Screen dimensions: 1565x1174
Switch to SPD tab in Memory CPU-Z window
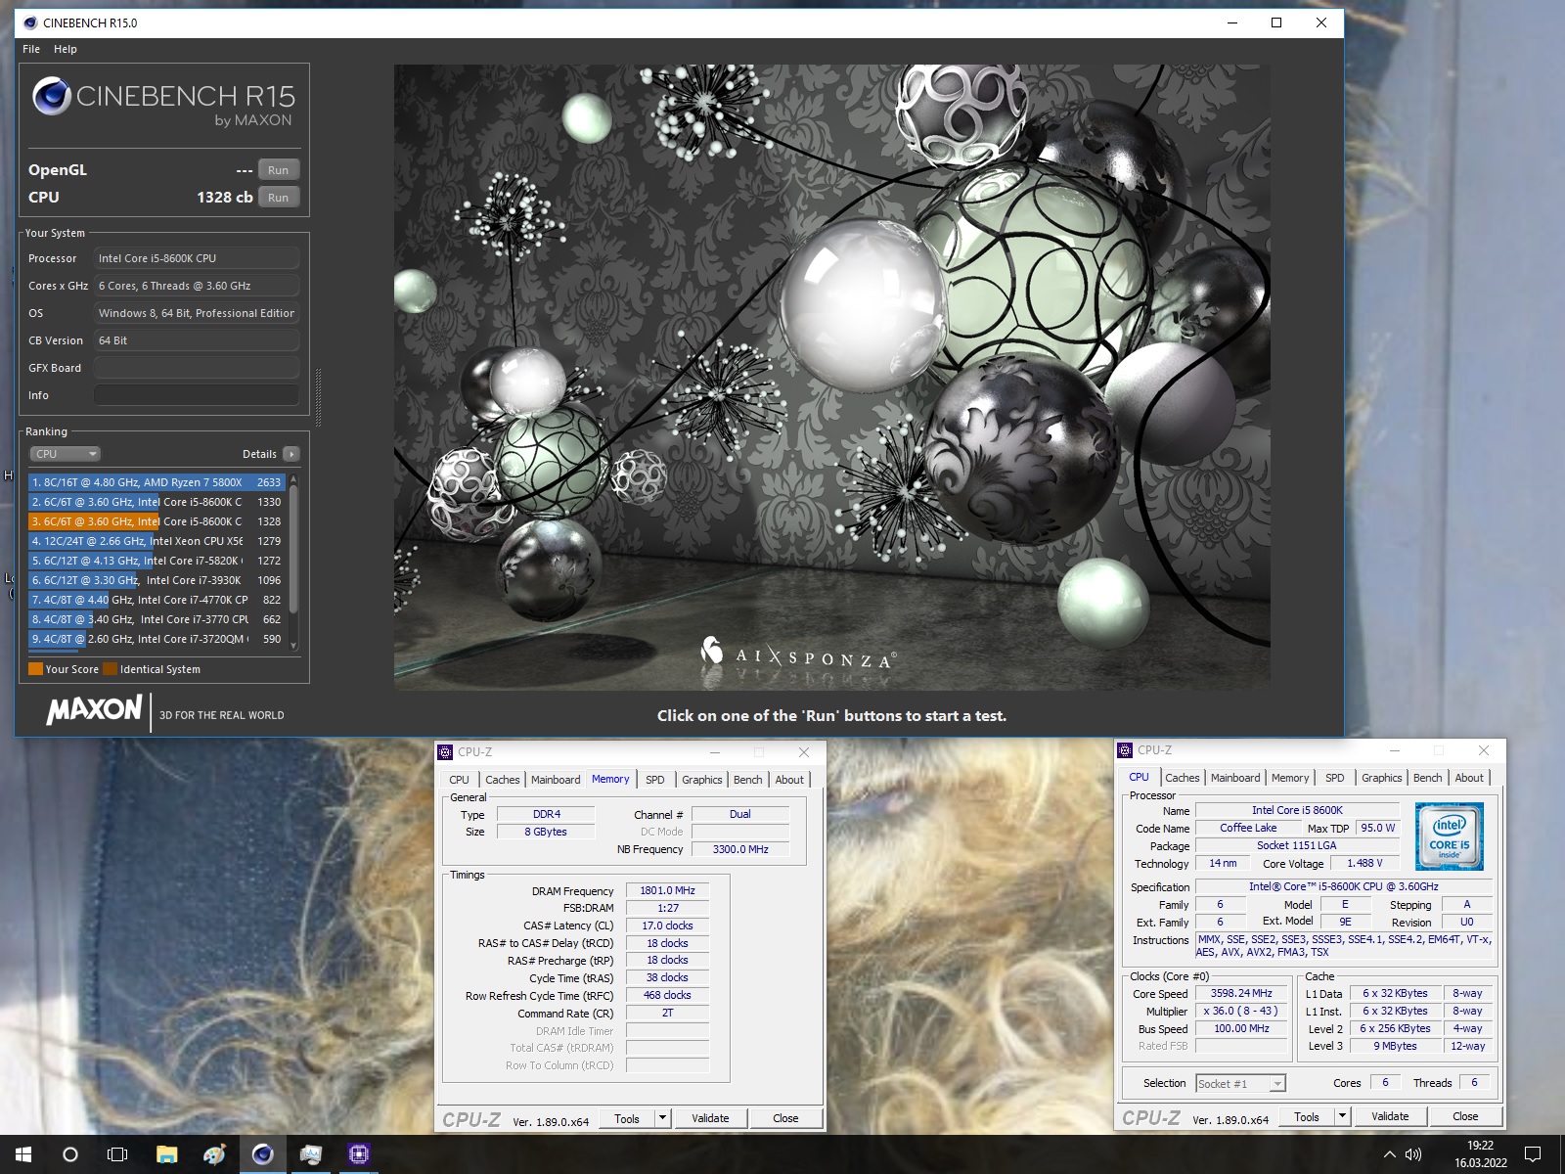click(655, 780)
